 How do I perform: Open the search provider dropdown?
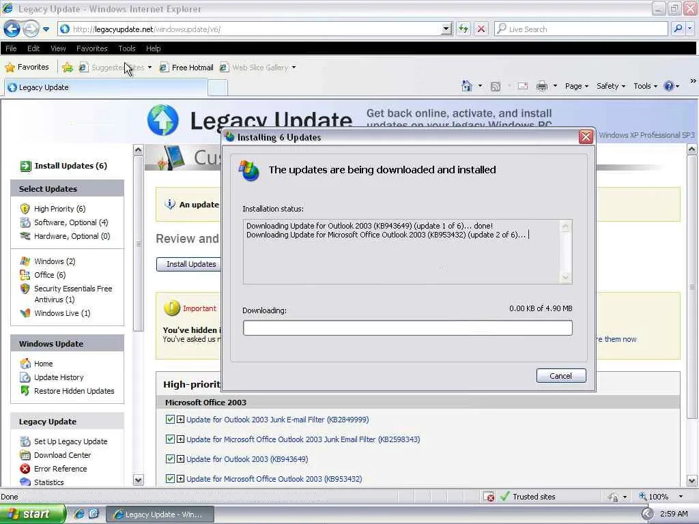coord(689,29)
